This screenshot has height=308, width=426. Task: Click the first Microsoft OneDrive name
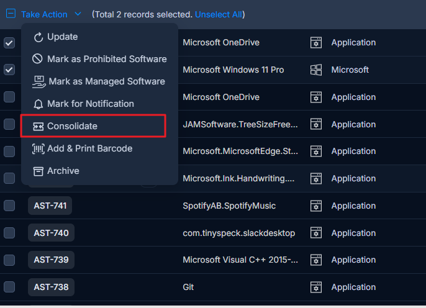point(221,43)
